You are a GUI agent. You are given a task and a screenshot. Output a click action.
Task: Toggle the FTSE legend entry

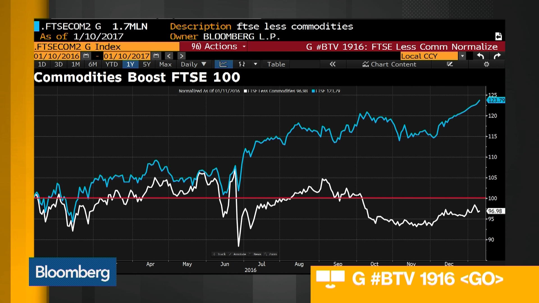coord(326,91)
